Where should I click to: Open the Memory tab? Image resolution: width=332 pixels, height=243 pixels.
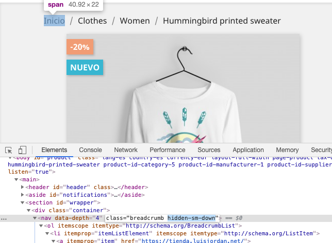tap(287, 150)
